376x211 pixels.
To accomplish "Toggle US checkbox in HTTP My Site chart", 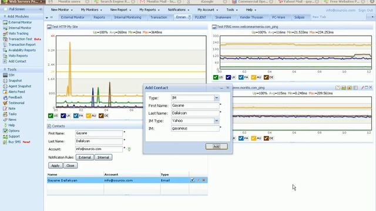I will (x=51, y=115).
